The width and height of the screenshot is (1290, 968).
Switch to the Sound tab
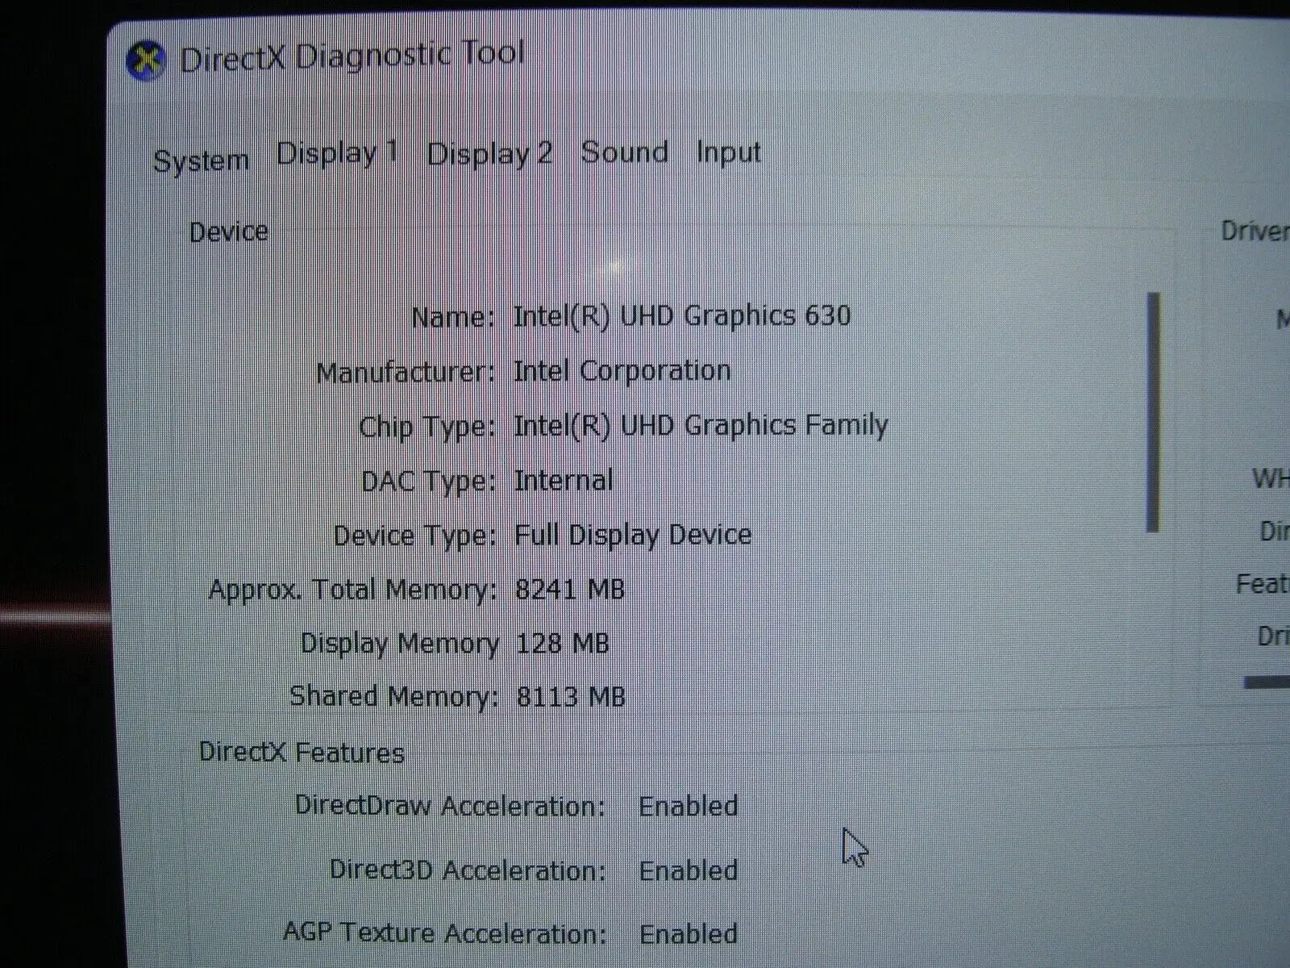click(x=625, y=152)
